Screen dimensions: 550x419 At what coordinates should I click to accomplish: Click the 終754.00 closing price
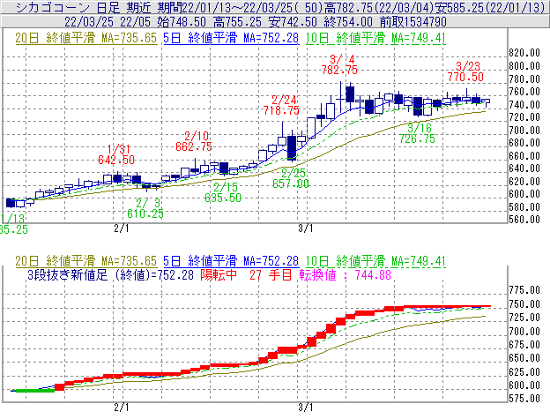[348, 22]
